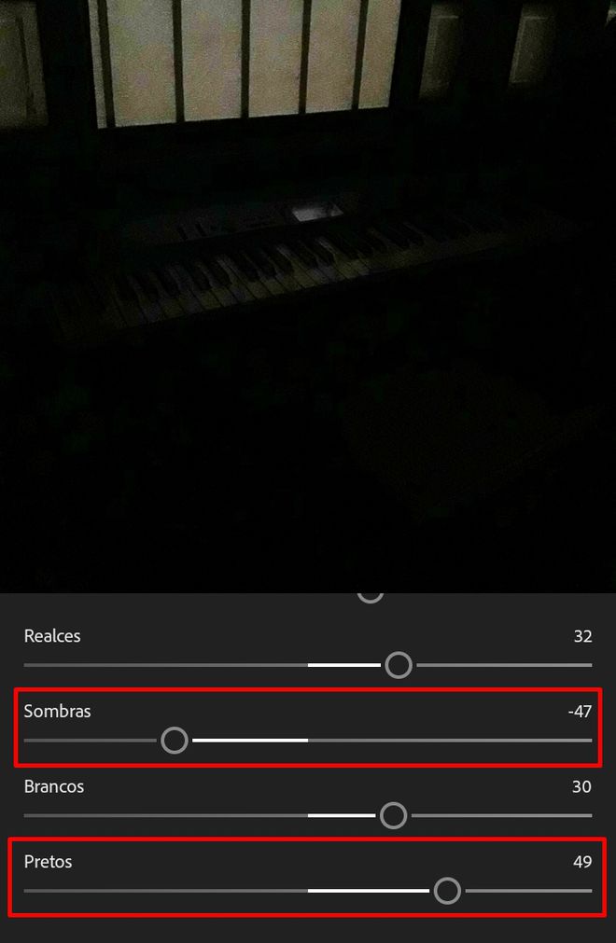Click the Sombras slider handle
Viewport: 616px width, 943px height.
tap(175, 741)
